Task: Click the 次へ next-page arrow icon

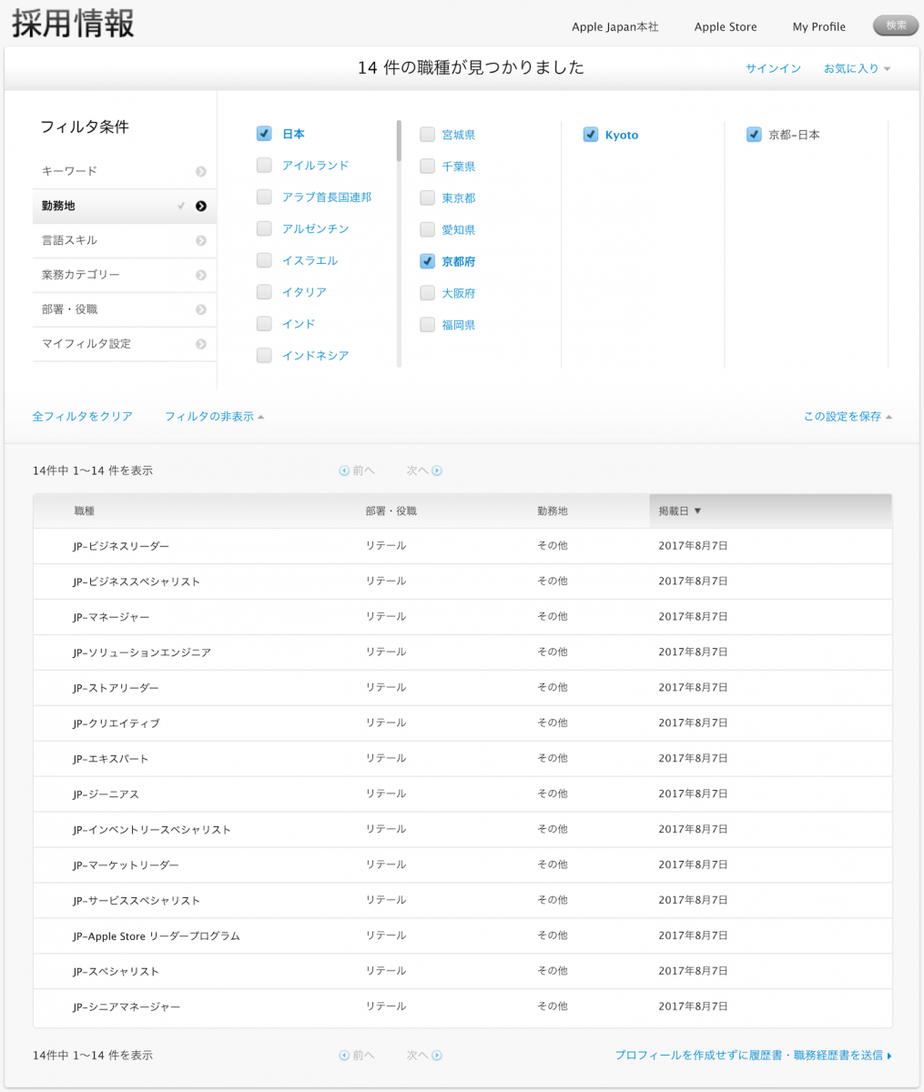Action: 434,470
